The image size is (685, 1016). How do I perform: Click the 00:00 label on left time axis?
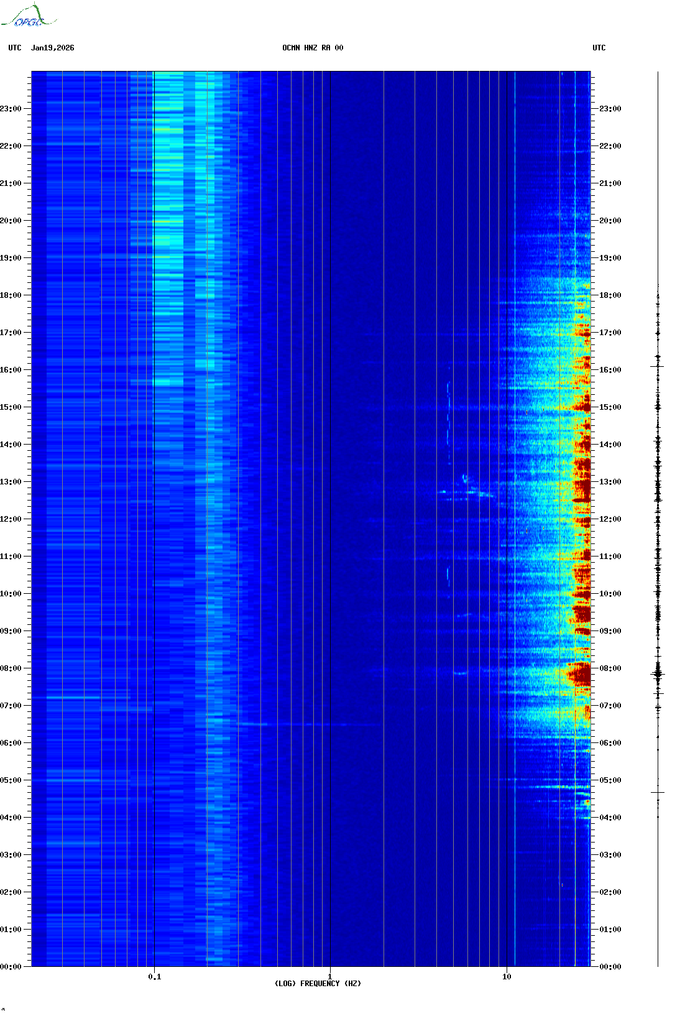[11, 967]
